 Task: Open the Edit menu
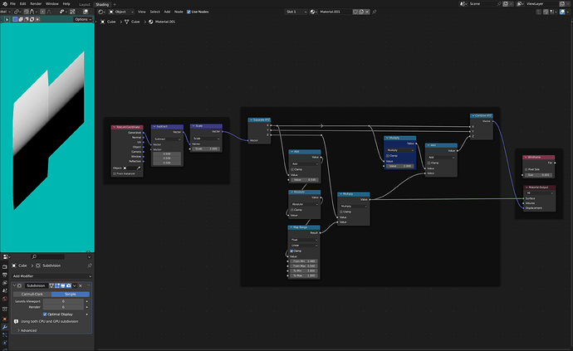pos(22,3)
